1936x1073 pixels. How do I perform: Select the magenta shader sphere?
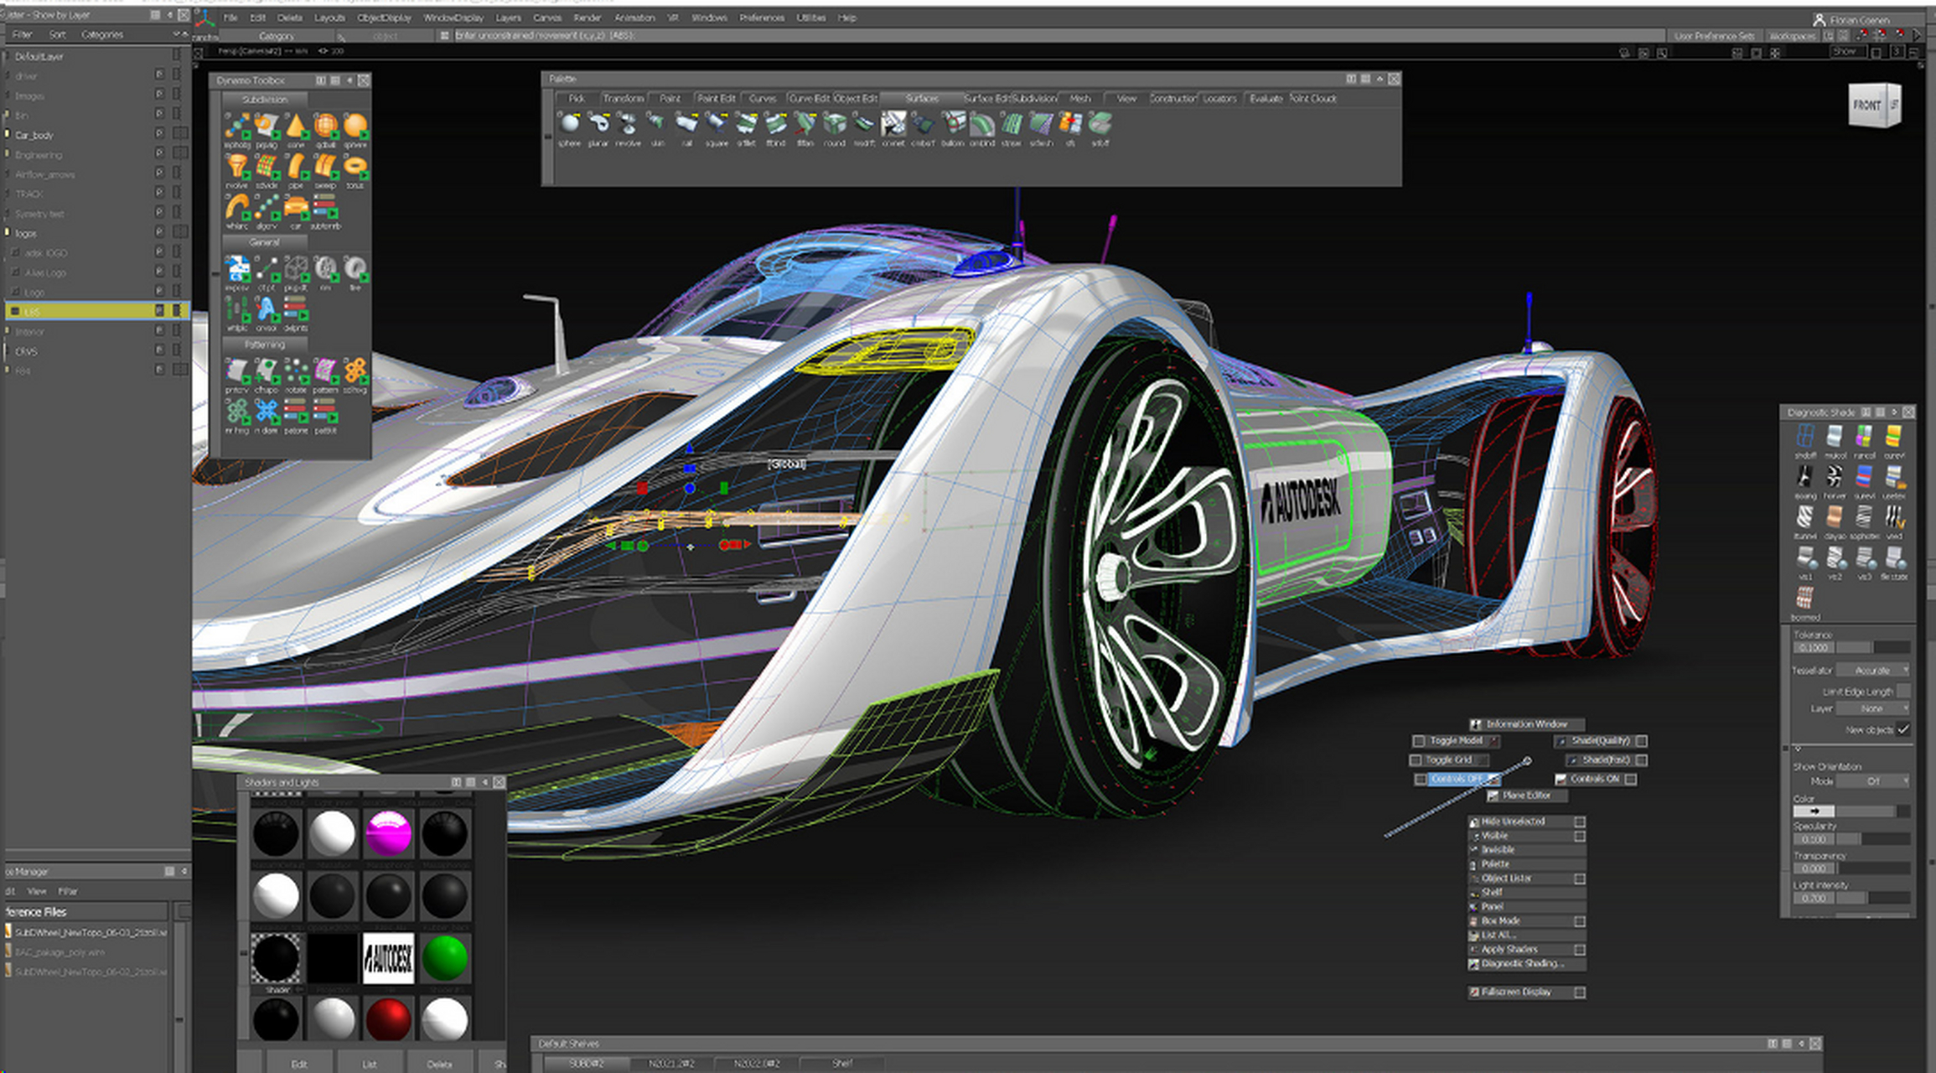point(388,833)
